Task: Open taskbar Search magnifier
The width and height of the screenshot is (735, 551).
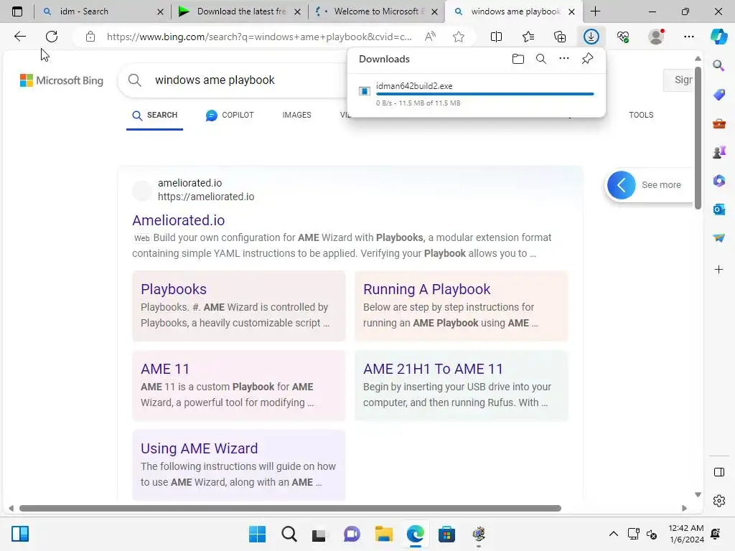Action: [x=289, y=534]
